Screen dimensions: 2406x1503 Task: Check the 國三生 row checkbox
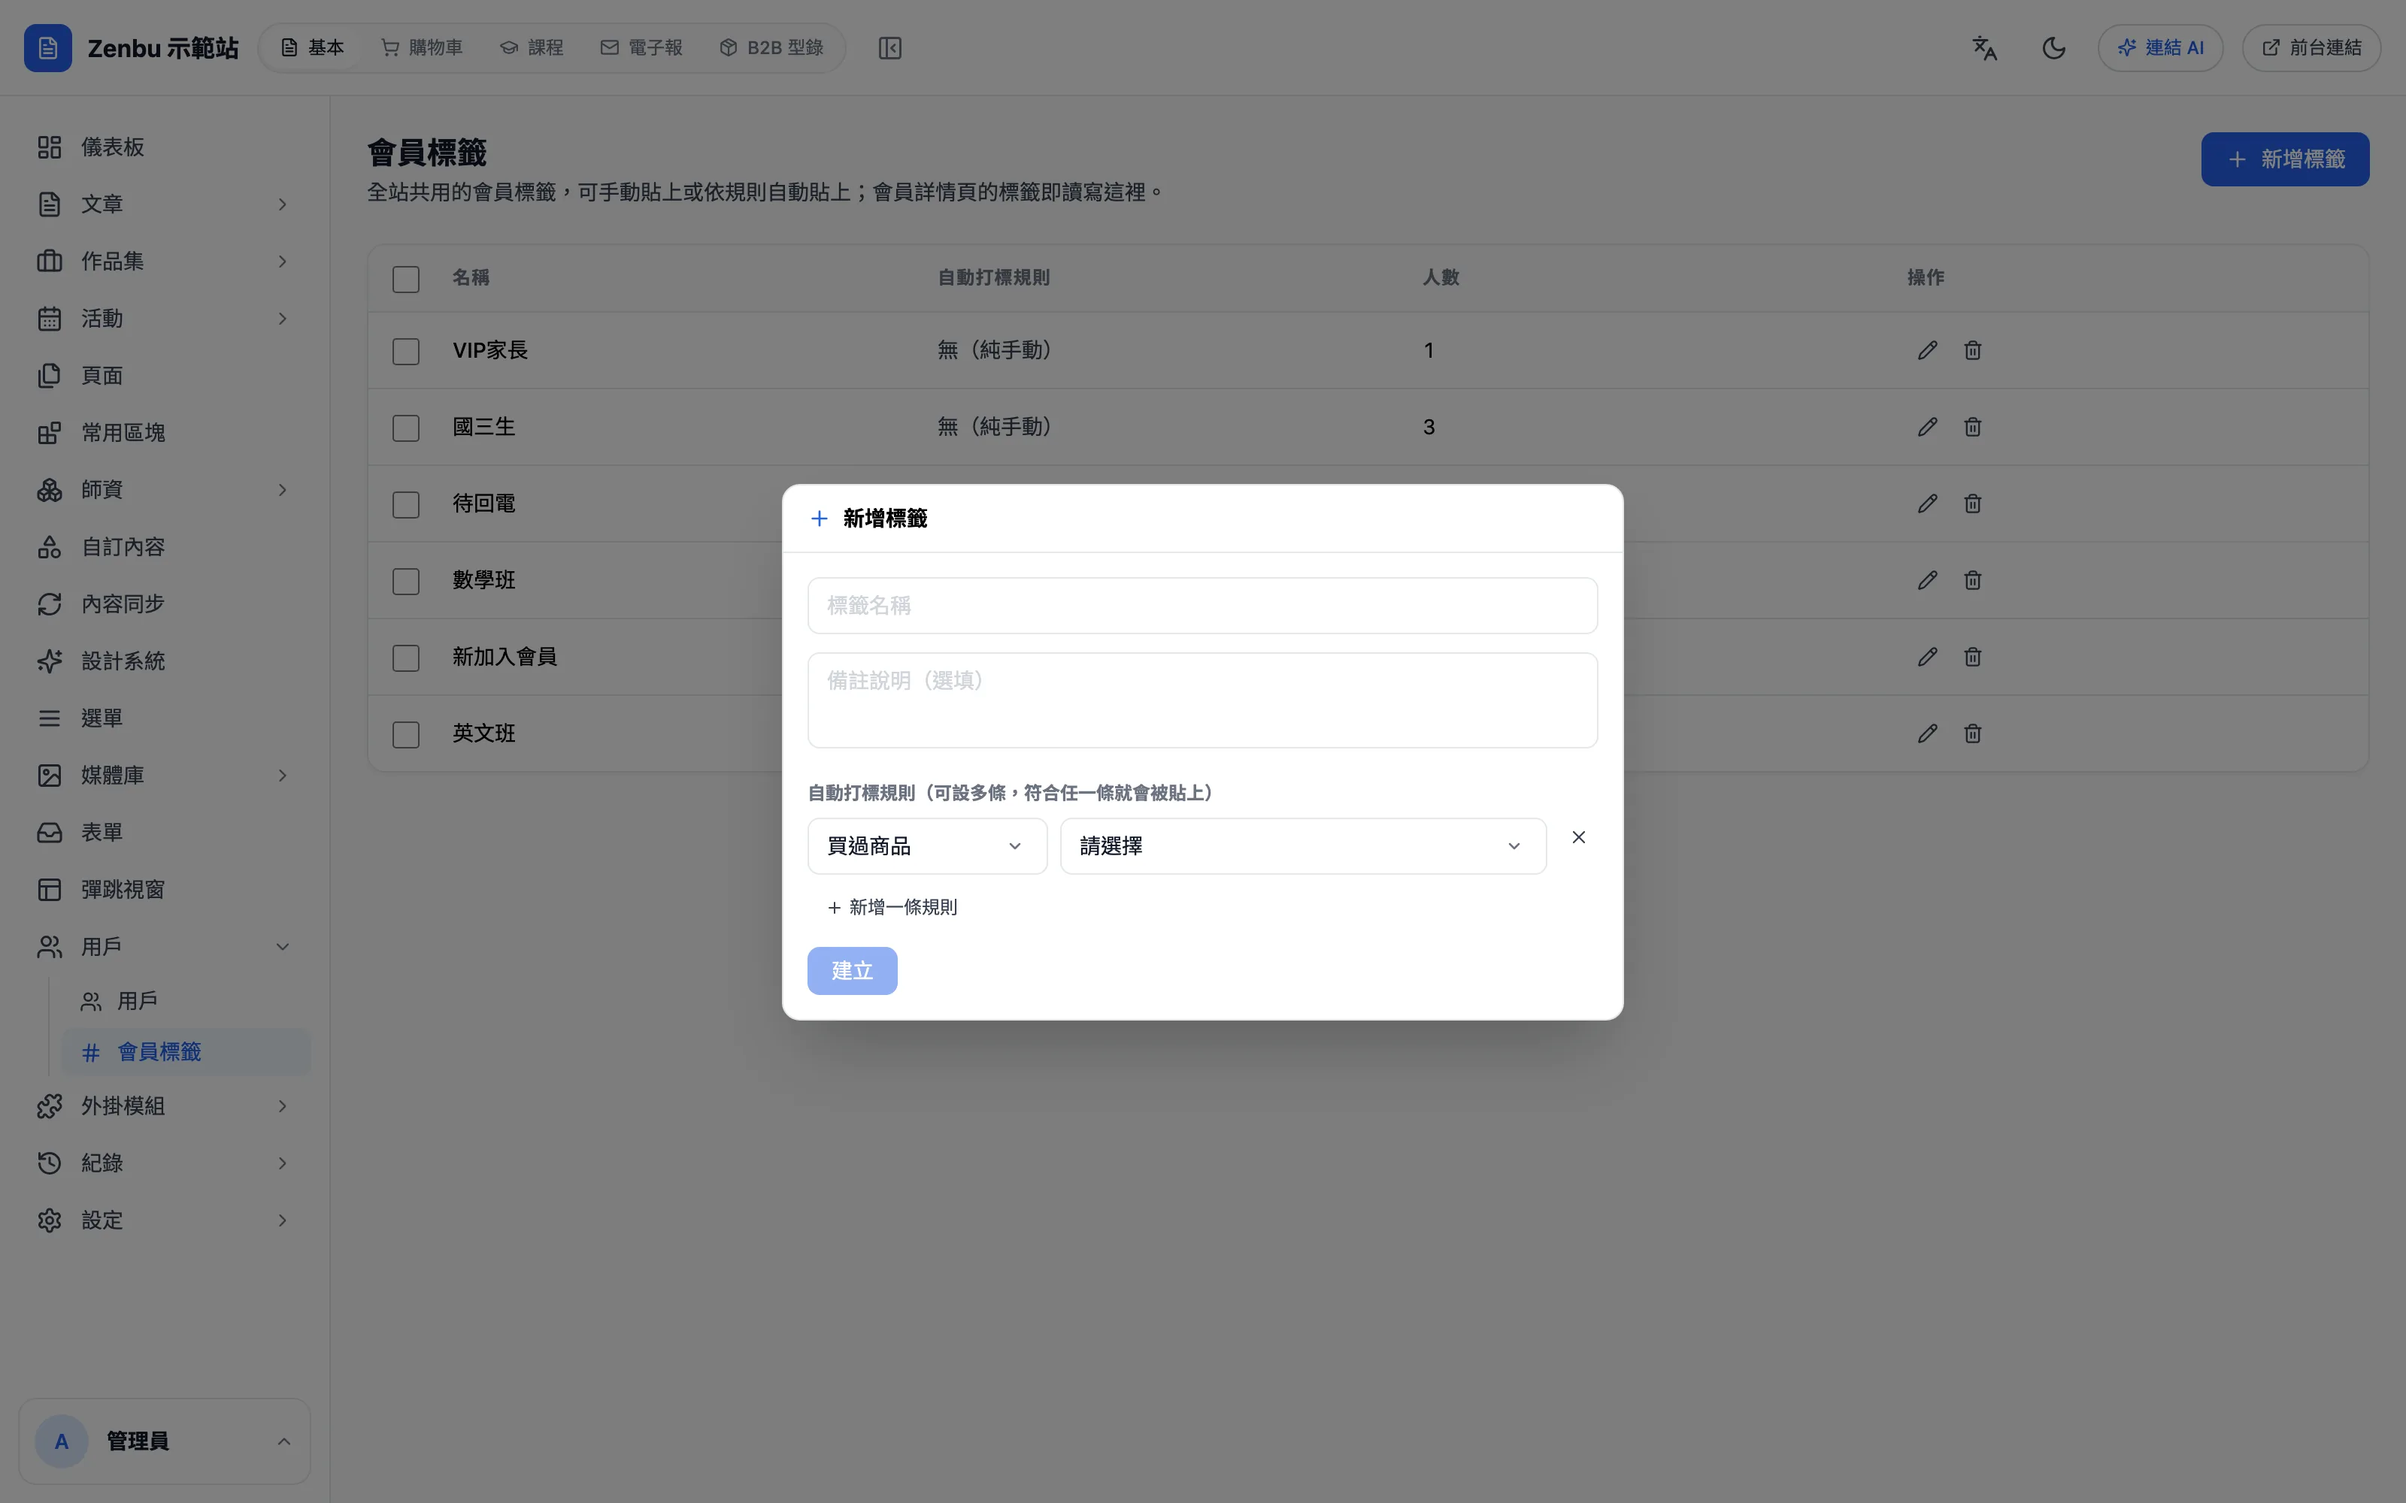(406, 428)
